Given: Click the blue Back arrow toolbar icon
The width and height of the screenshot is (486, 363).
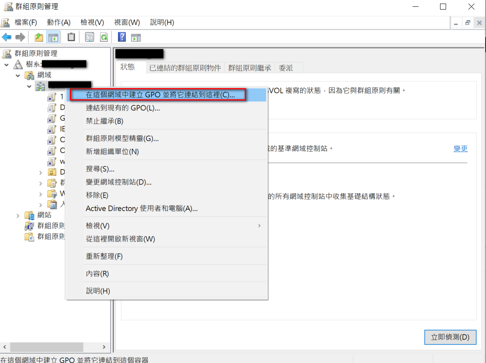Looking at the screenshot, I should coord(6,37).
